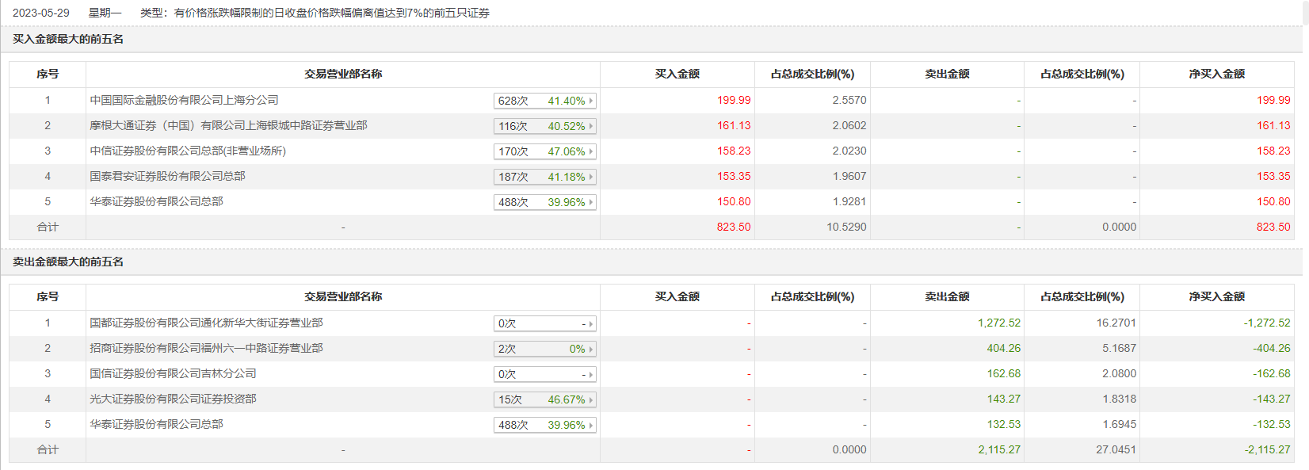The height and width of the screenshot is (470, 1309).
Task: Open 华泰证券股份有限公司总部 in the buy table
Action: click(156, 201)
